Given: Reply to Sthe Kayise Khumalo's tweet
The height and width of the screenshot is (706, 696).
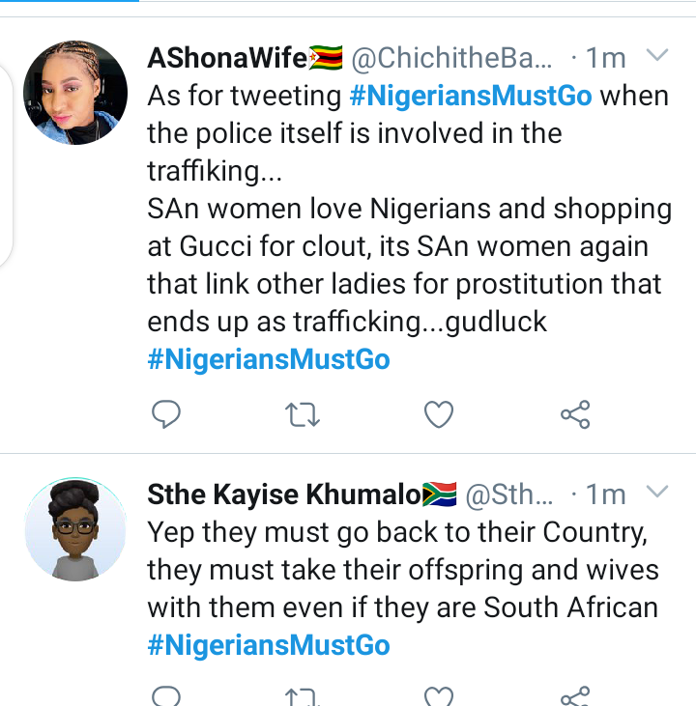Looking at the screenshot, I should pos(167,695).
